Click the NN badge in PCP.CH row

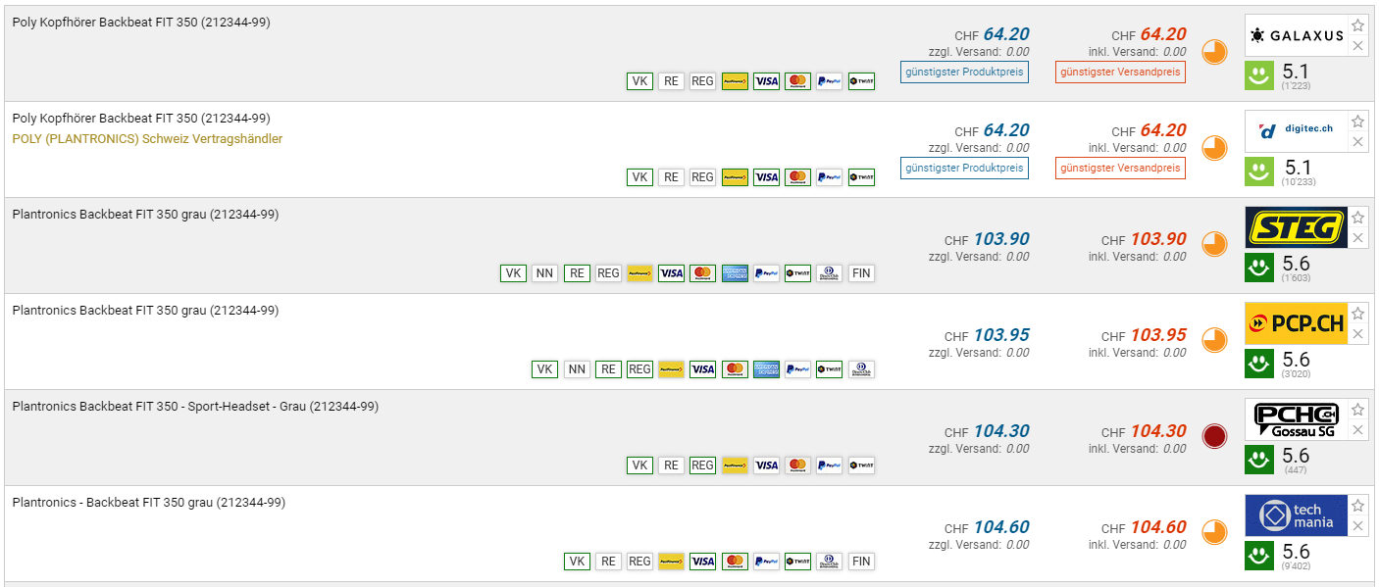[577, 369]
